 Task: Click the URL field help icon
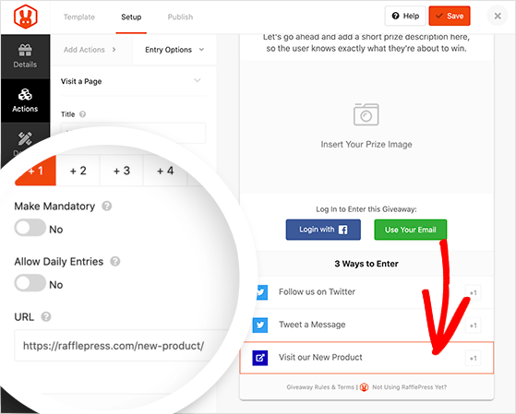point(46,317)
